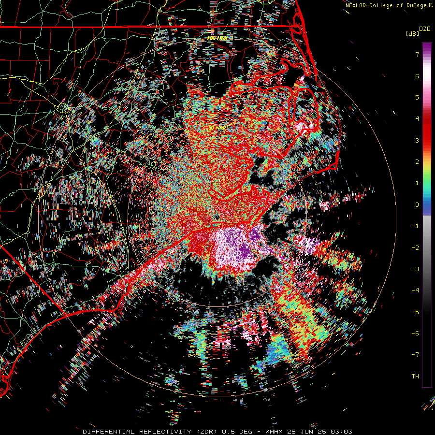
Task: Click the black radar site marker at center
Action: point(217,217)
